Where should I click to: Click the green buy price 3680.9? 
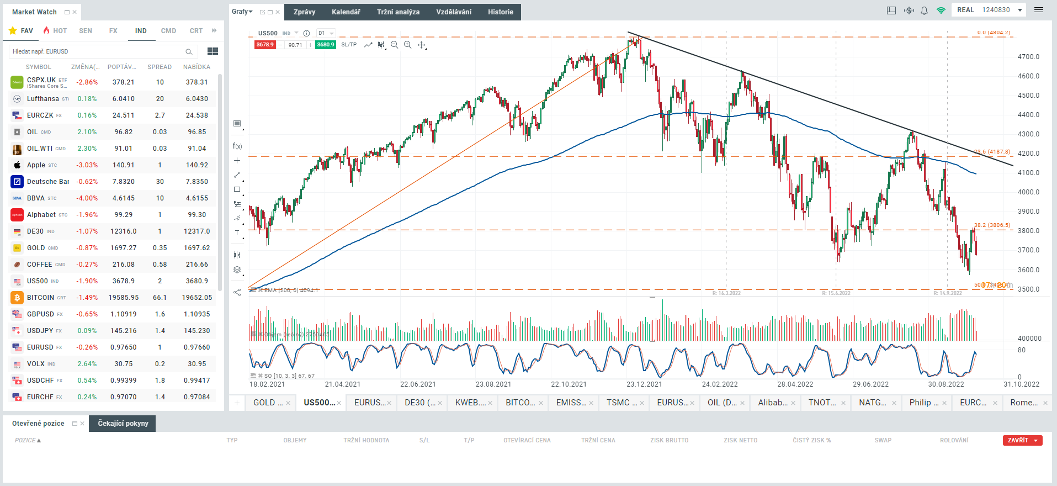(325, 45)
